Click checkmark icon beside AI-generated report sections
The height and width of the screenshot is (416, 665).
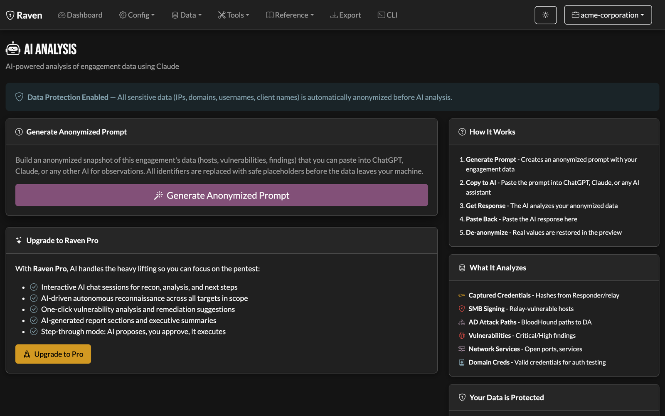tap(34, 320)
